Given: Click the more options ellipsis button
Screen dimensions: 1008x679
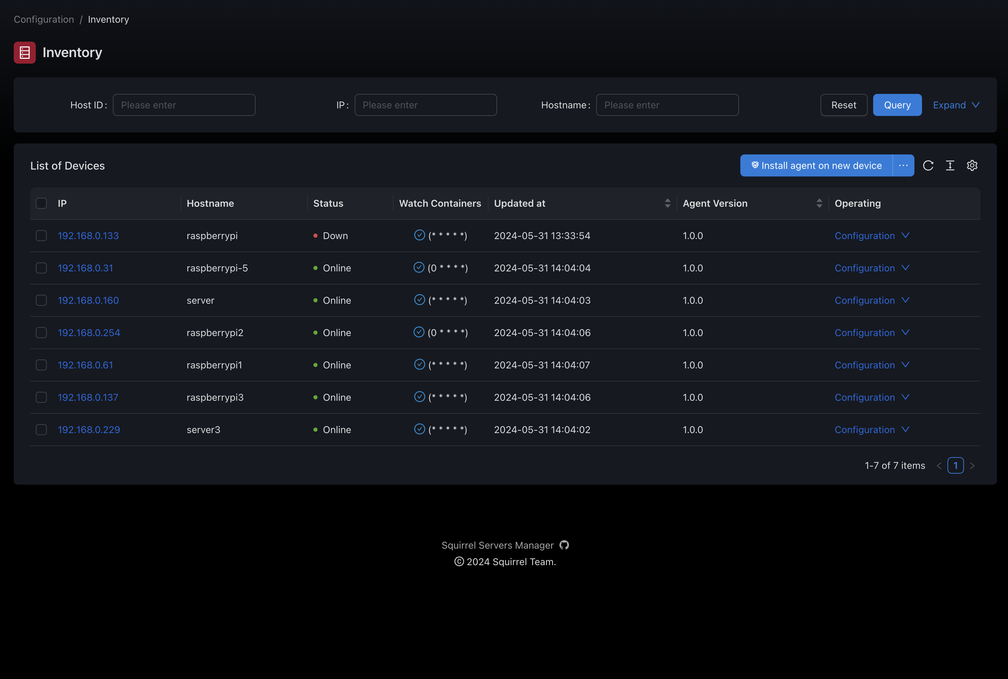Looking at the screenshot, I should tap(903, 165).
